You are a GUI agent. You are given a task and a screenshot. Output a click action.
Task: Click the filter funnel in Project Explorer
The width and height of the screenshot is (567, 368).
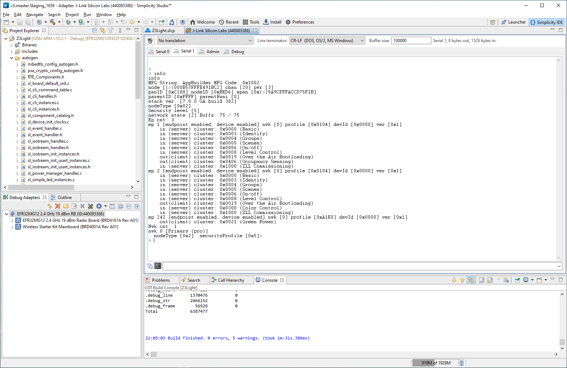click(x=111, y=31)
